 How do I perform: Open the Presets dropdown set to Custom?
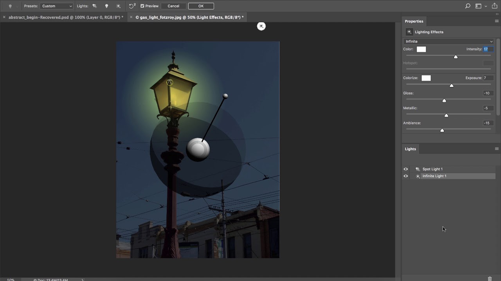pos(57,6)
